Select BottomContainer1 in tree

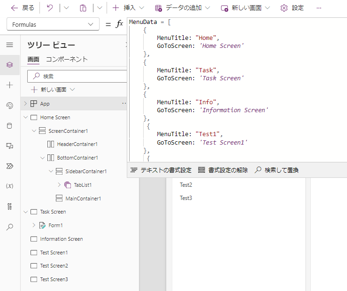(77, 158)
